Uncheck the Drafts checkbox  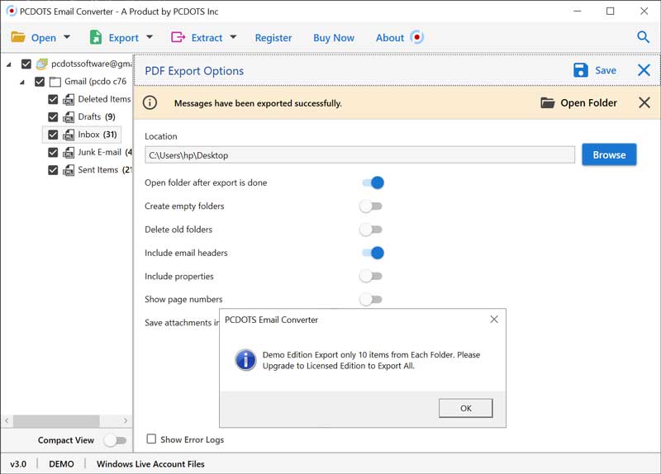tap(53, 116)
